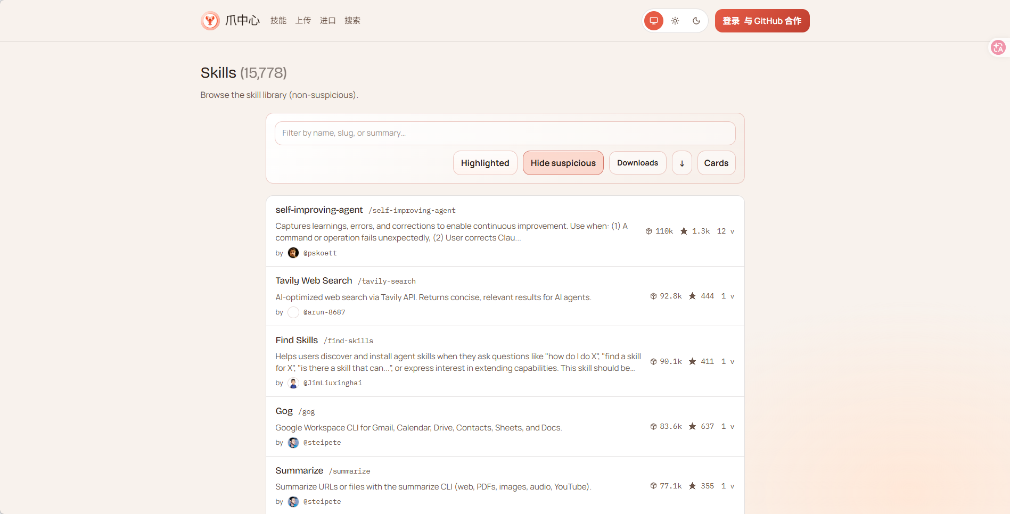Switch to Cards view
Image resolution: width=1010 pixels, height=514 pixels.
click(x=716, y=163)
